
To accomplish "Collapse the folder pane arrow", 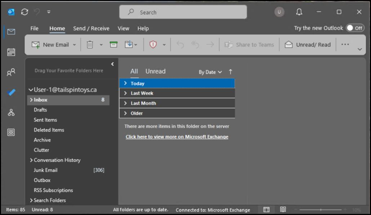I will click(112, 64).
